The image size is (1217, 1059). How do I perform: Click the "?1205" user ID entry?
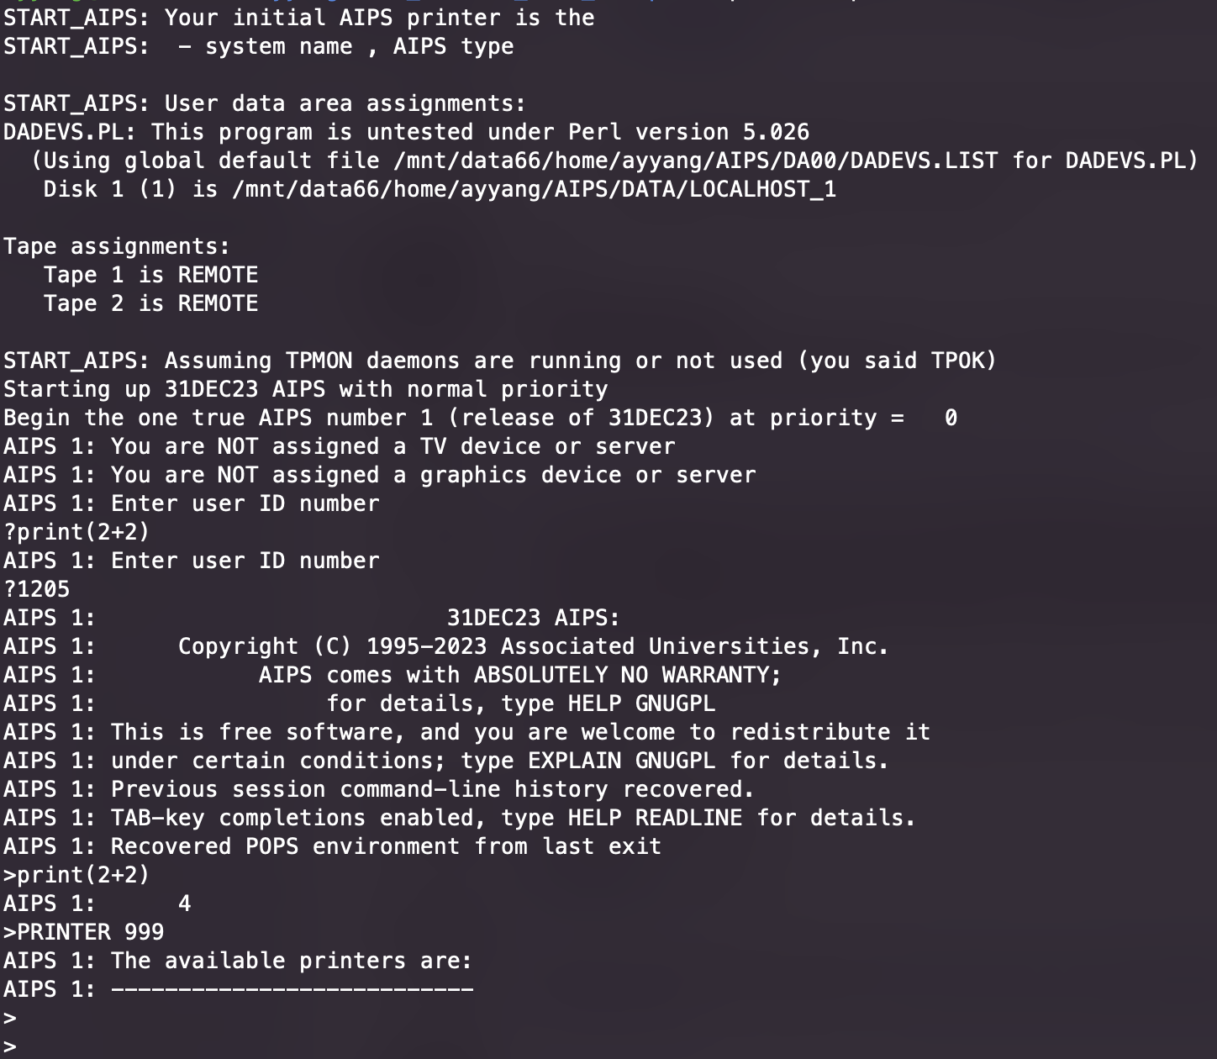[37, 589]
